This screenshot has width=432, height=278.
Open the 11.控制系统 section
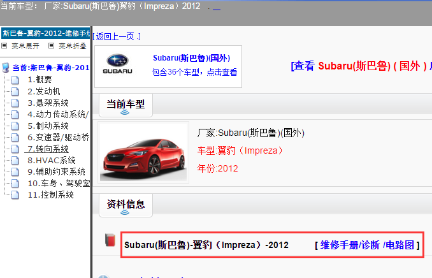coord(51,195)
